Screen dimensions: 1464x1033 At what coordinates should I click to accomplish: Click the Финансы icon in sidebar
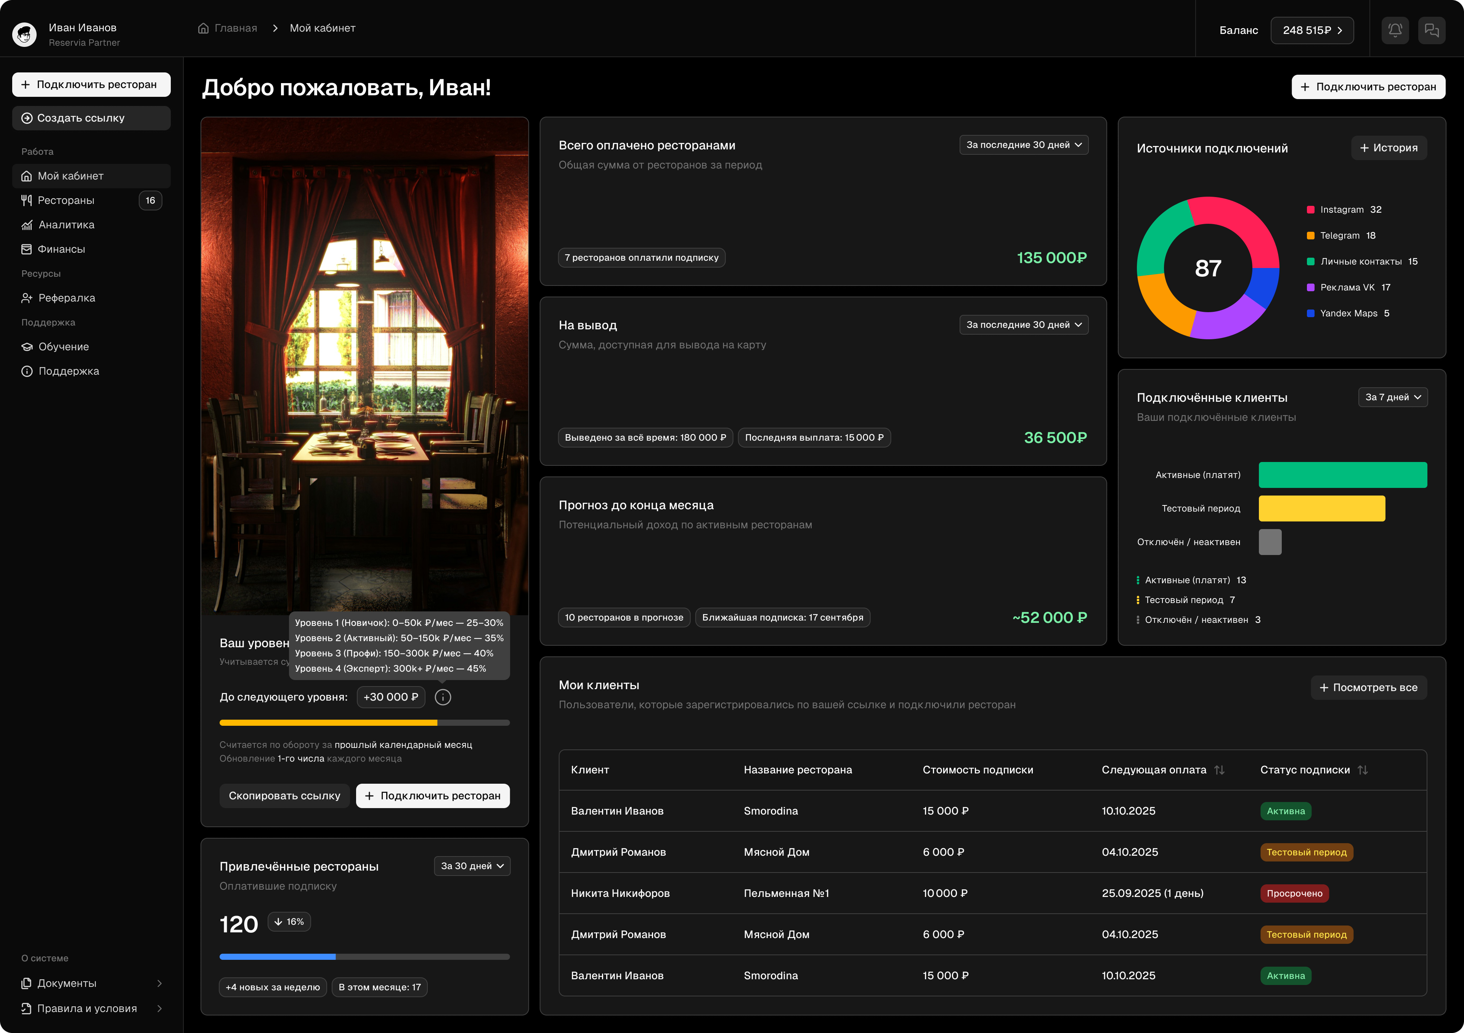click(27, 249)
